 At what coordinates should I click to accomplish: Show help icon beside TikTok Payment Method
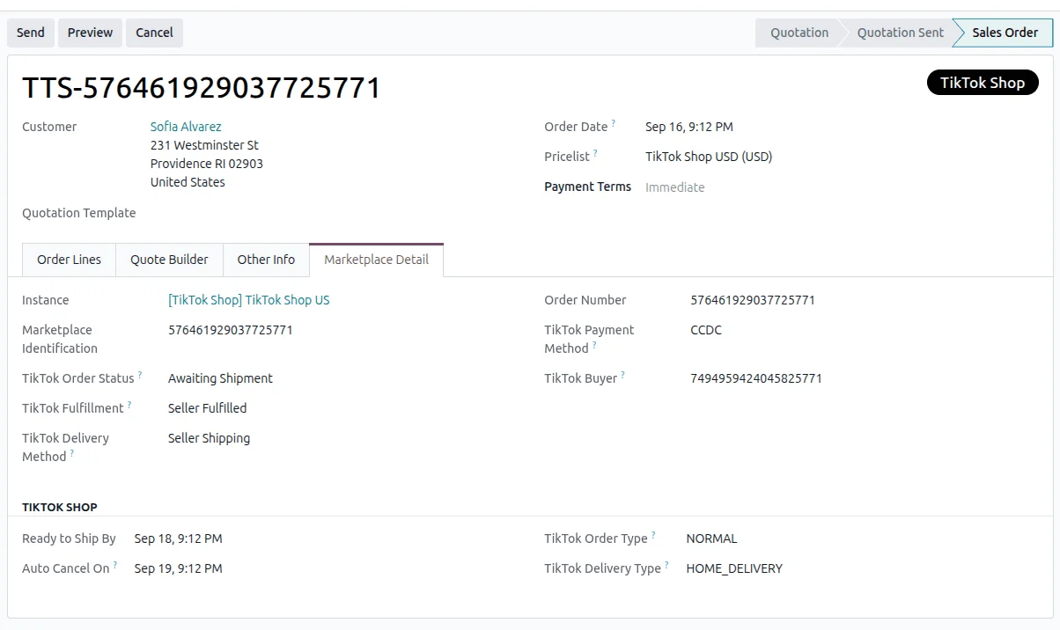click(x=594, y=345)
